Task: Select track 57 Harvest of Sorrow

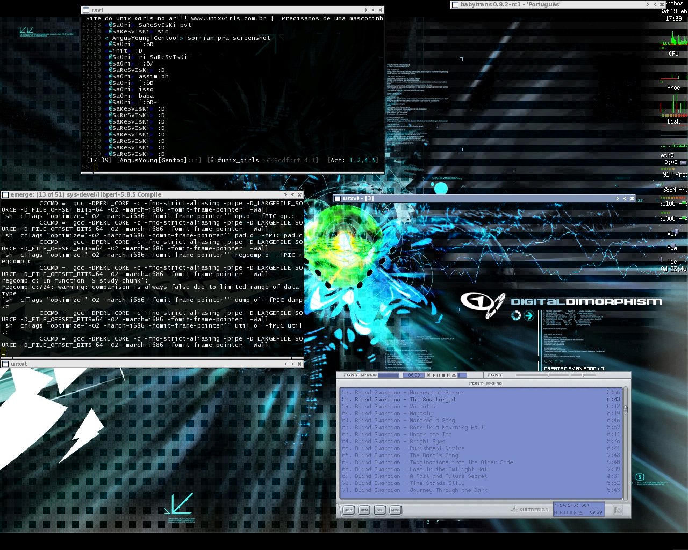Action: [x=481, y=393]
